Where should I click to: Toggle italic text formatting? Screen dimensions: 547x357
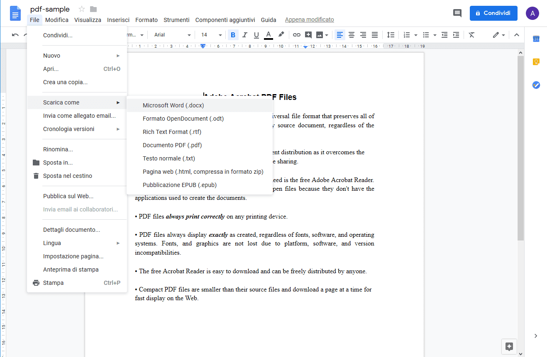tap(245, 35)
